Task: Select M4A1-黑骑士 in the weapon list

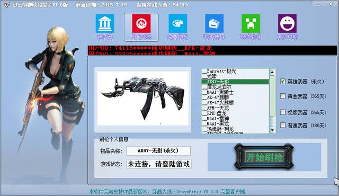Action: (235, 92)
